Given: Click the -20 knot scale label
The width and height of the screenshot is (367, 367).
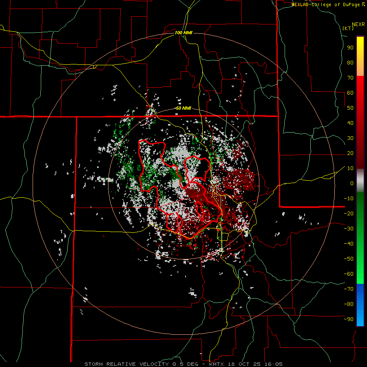Looking at the screenshot, I should tap(349, 213).
